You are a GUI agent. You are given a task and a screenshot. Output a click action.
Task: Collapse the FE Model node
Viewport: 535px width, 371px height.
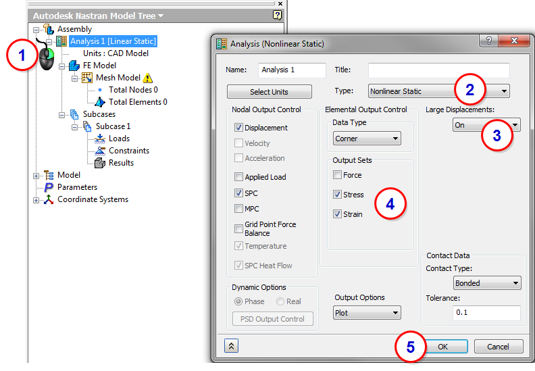(61, 66)
